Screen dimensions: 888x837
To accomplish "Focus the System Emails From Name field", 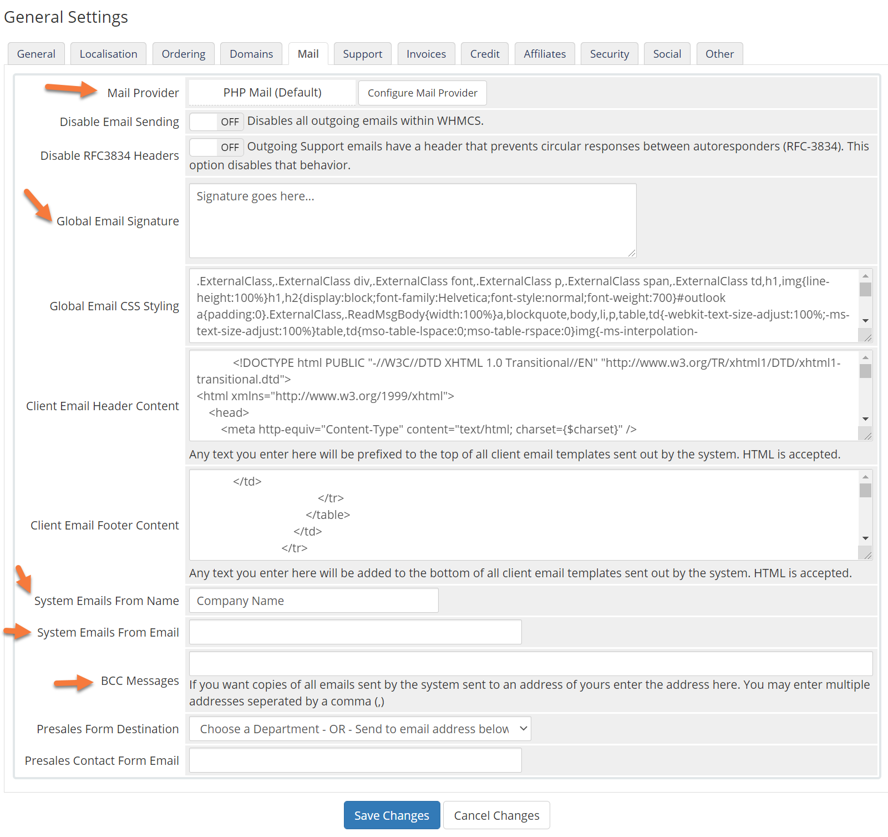I will coord(313,601).
